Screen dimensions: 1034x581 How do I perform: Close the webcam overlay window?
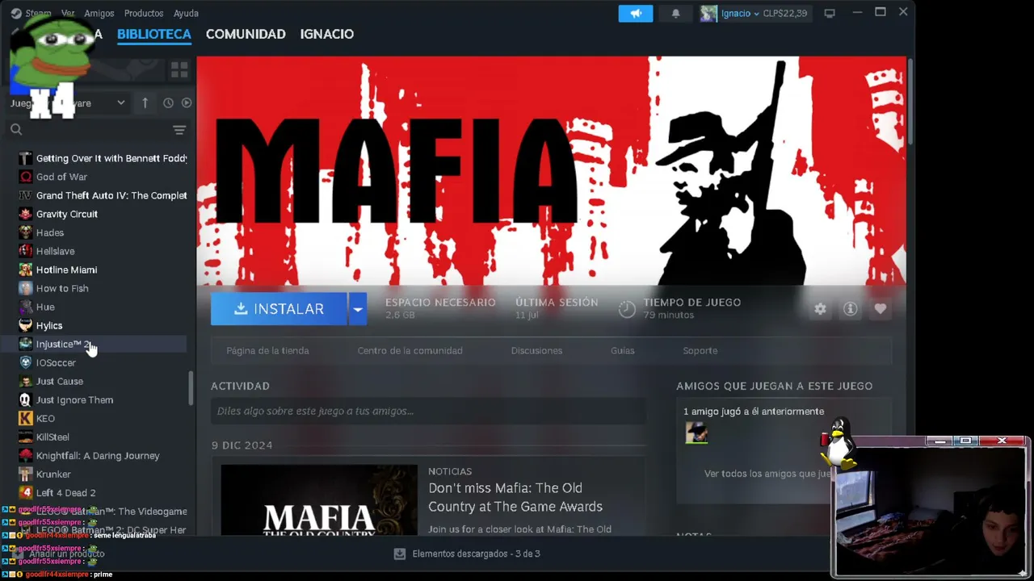(1002, 441)
